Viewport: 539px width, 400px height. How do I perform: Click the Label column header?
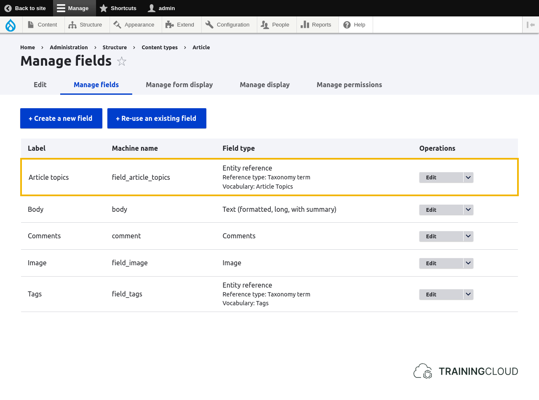tap(37, 148)
